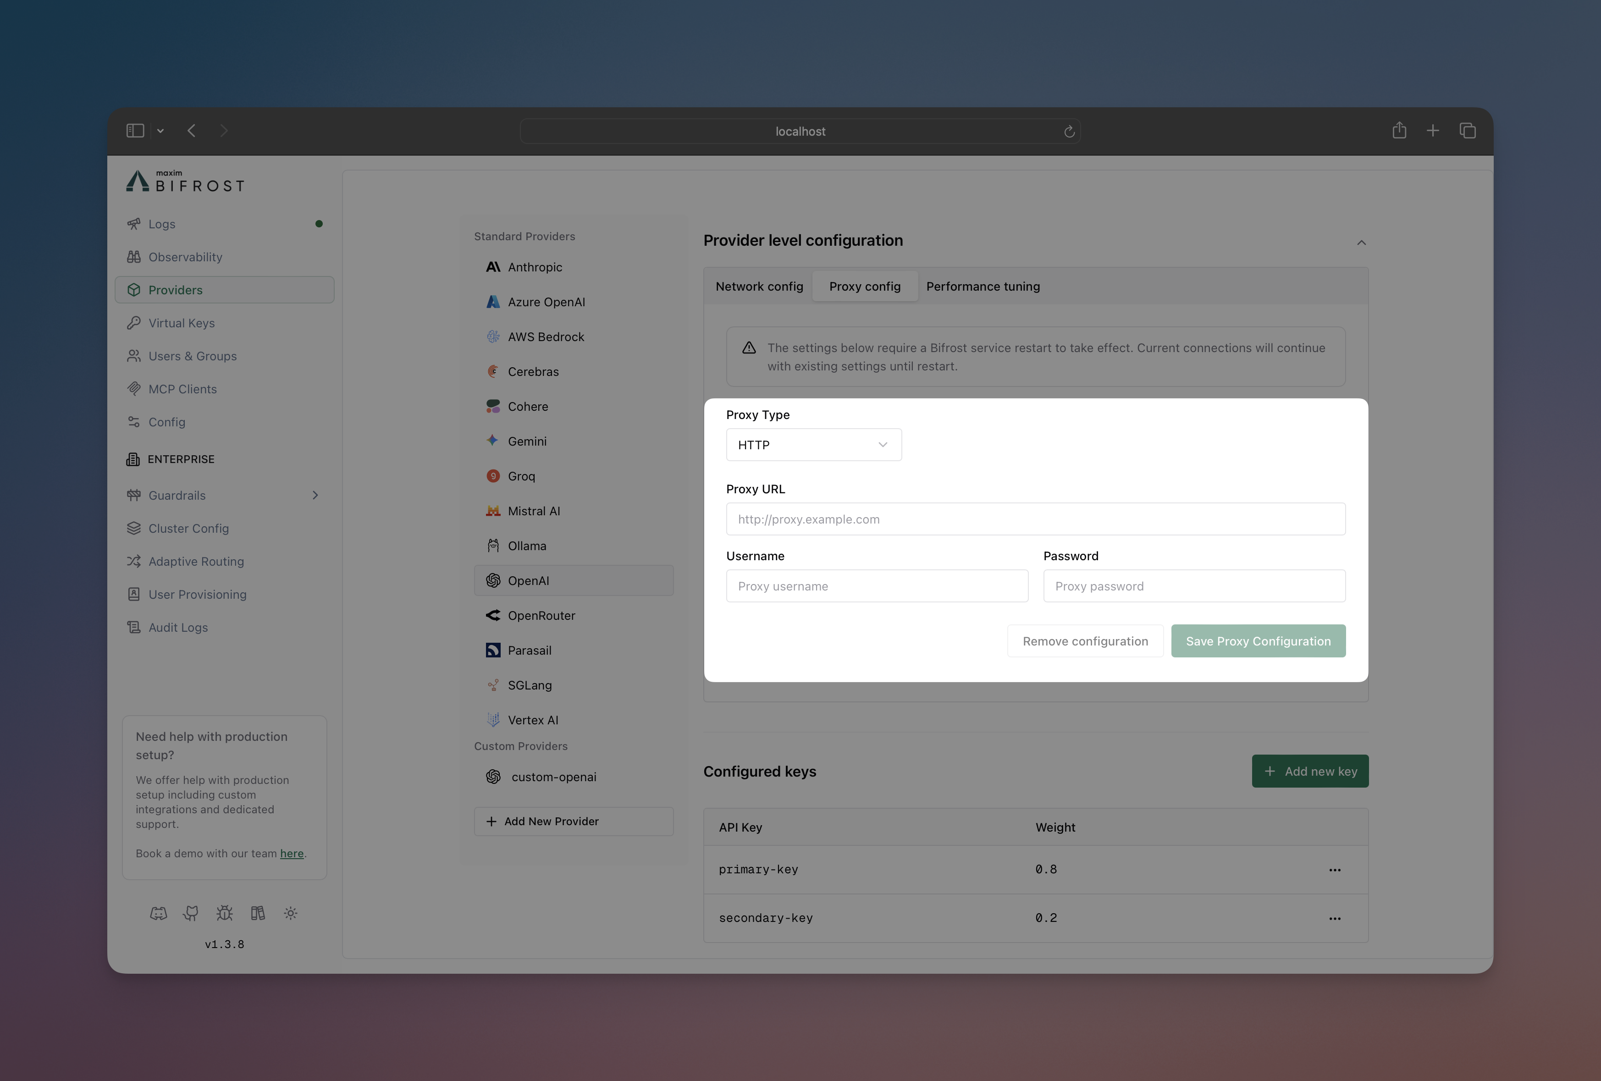Open the Logs section in the sidebar
This screenshot has width=1601, height=1081.
point(162,224)
